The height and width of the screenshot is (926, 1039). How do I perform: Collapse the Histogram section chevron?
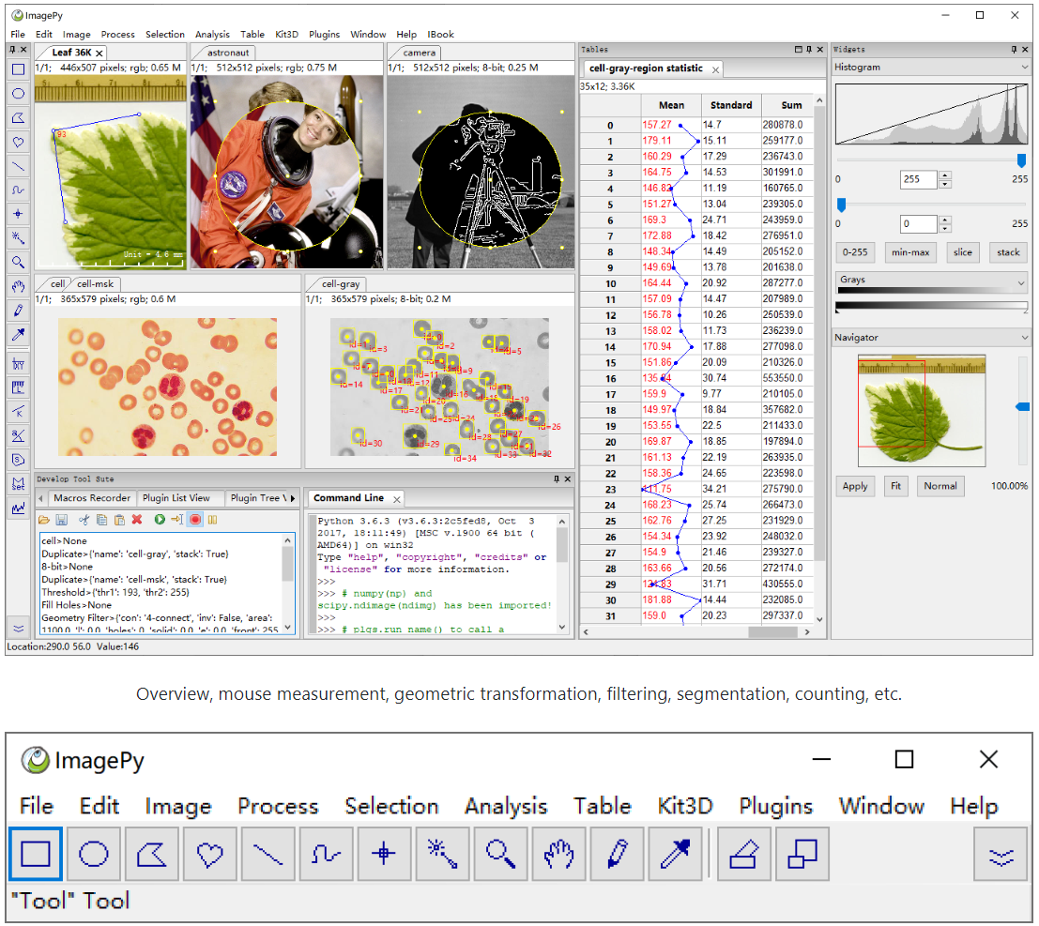tap(1024, 67)
